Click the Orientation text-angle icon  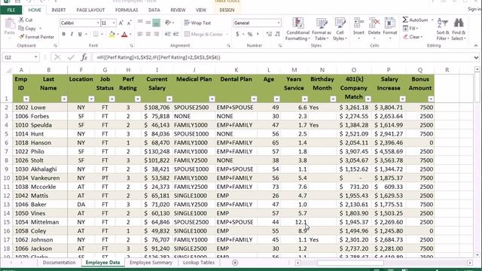tap(168, 23)
